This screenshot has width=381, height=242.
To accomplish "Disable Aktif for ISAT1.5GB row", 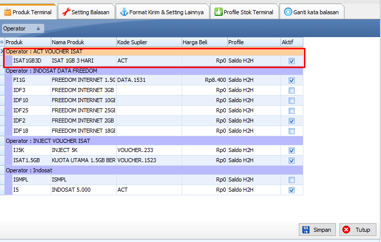I will (x=292, y=161).
